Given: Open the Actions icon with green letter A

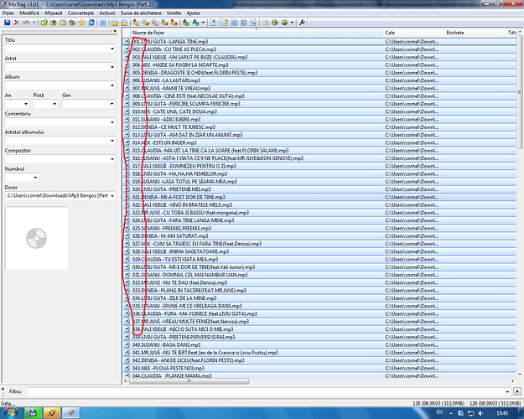Looking at the screenshot, I should tap(186, 23).
